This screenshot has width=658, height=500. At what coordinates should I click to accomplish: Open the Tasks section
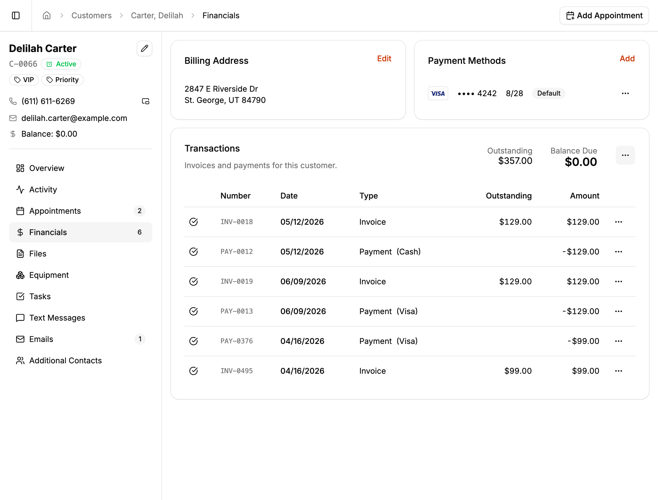pyautogui.click(x=81, y=297)
